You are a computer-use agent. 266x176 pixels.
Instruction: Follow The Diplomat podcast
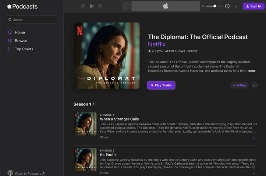coord(240,85)
